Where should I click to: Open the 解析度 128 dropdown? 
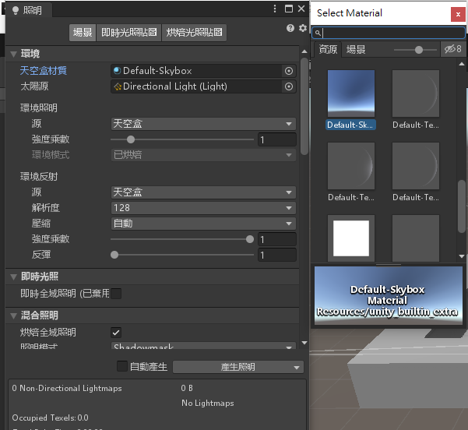[203, 208]
